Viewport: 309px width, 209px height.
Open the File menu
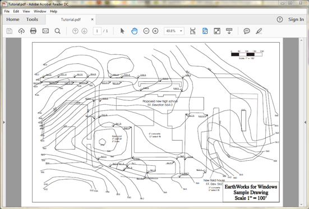(7, 11)
